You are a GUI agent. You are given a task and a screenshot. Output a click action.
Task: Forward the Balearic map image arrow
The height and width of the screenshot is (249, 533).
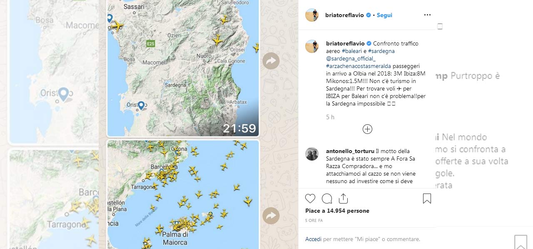(271, 216)
